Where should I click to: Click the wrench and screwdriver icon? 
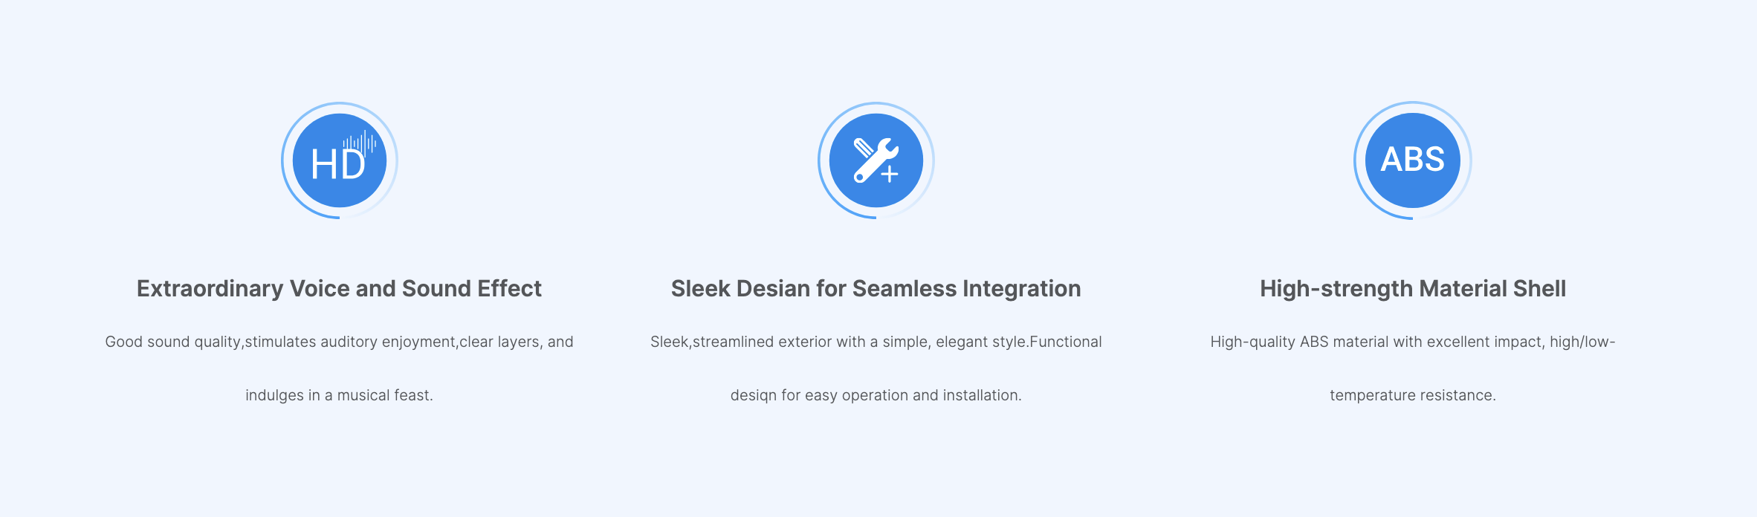pos(876,160)
